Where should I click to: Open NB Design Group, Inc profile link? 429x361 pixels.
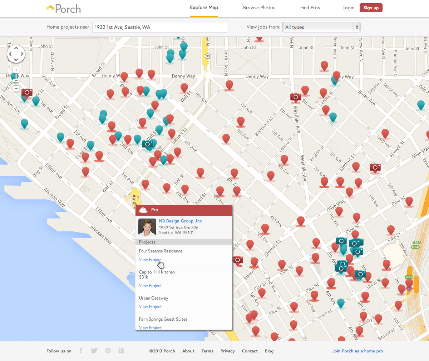pos(181,221)
